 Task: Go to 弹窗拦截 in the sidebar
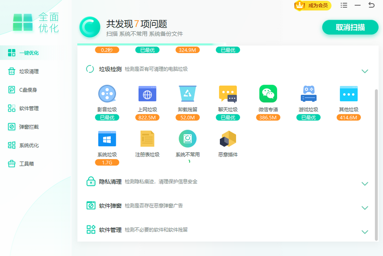pyautogui.click(x=29, y=127)
